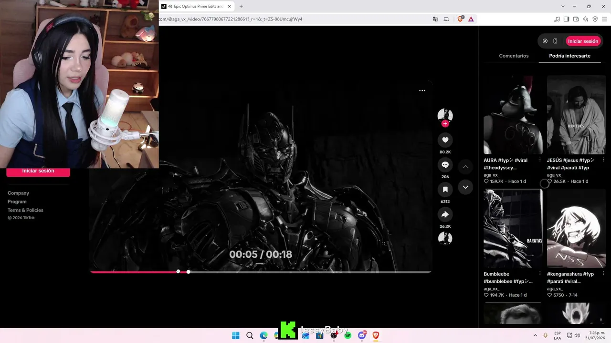Click the translate page icon in address bar

point(435,19)
